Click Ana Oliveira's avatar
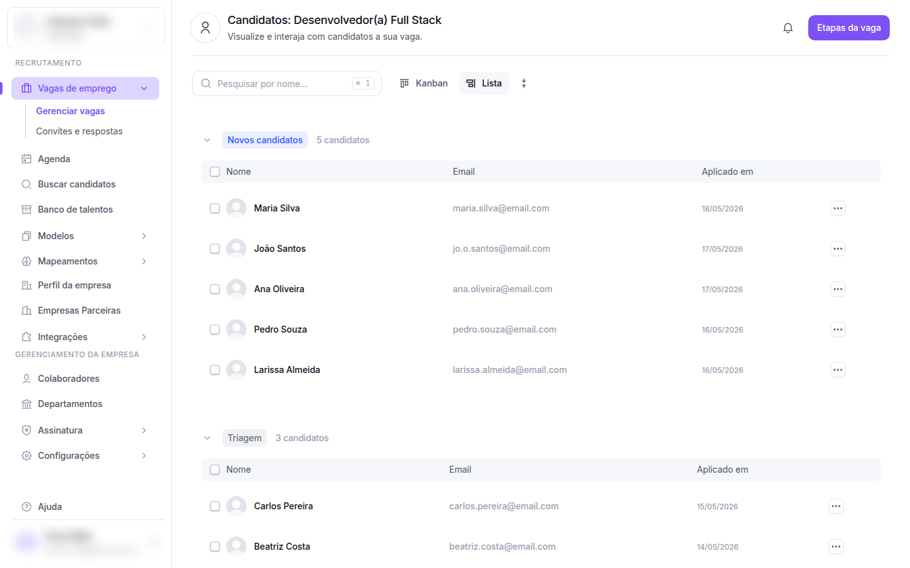The image size is (910, 568). coord(236,289)
